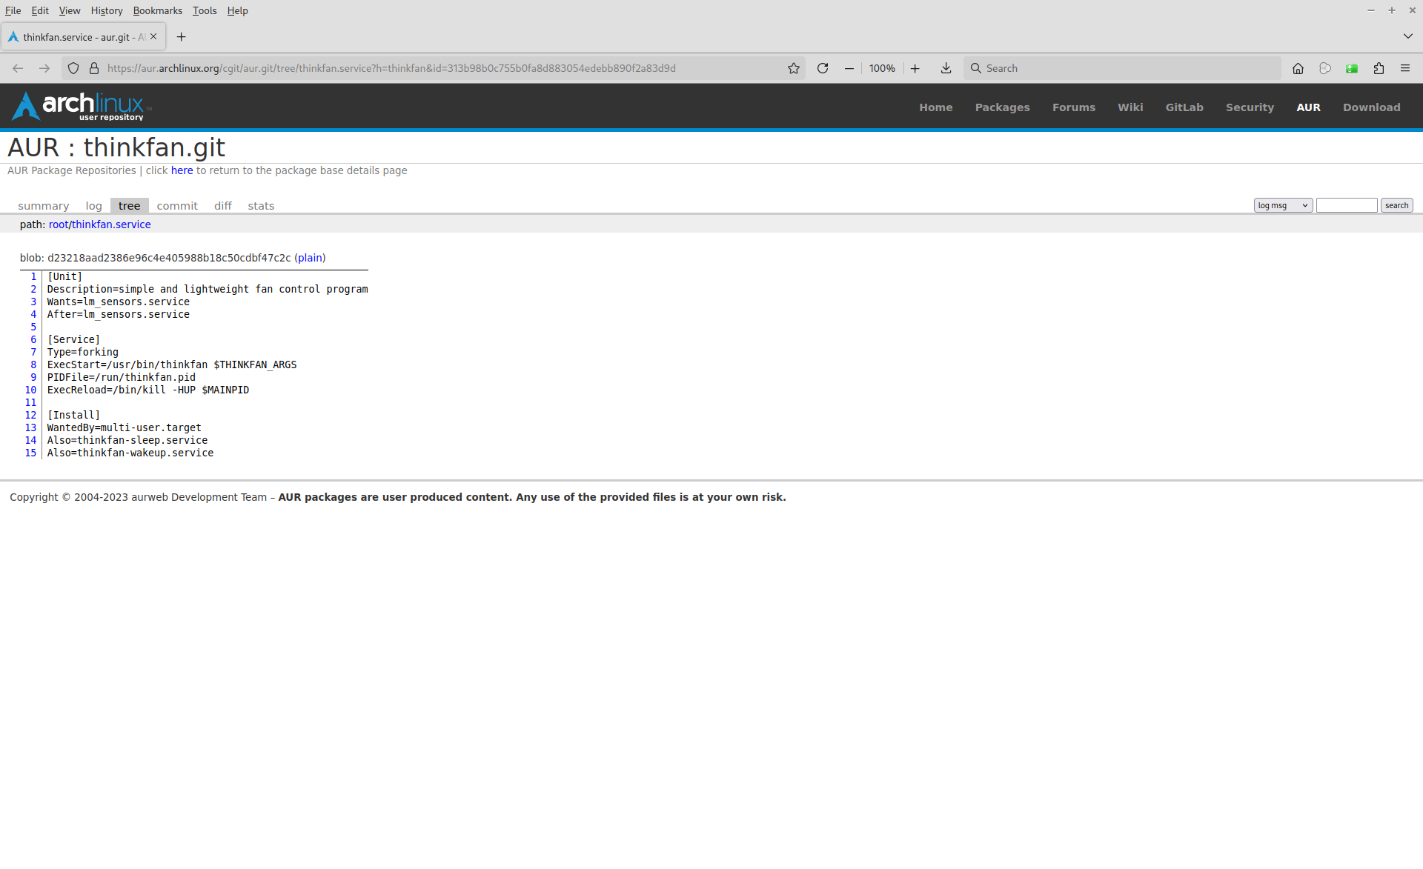This screenshot has height=869, width=1423.
Task: Open the Firefox application menu
Action: pos(1405,68)
